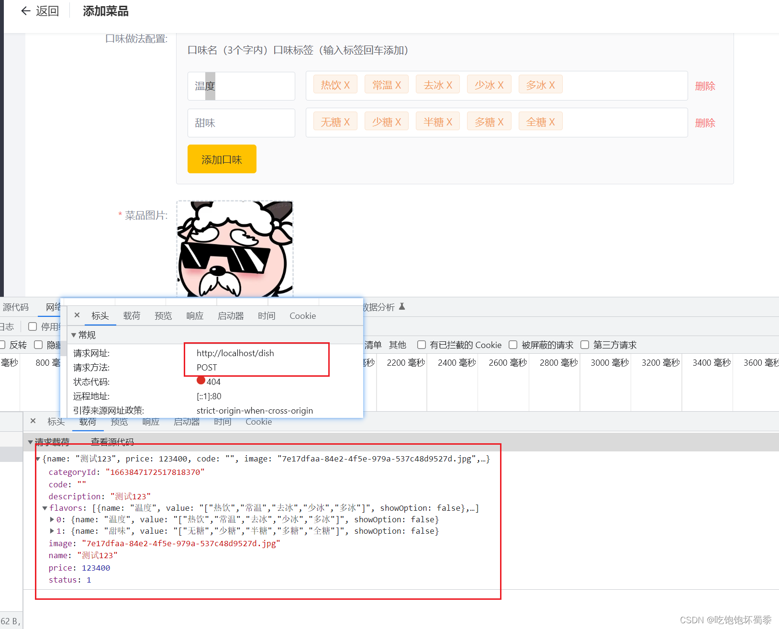This screenshot has width=779, height=629.
Task: Click the yellow 添加口味 button
Action: tap(222, 159)
